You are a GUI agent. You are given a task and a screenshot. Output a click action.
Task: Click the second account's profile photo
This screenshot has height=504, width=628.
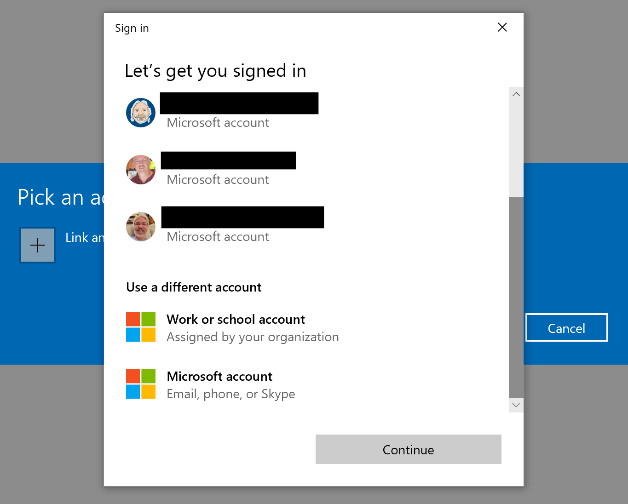pos(141,170)
